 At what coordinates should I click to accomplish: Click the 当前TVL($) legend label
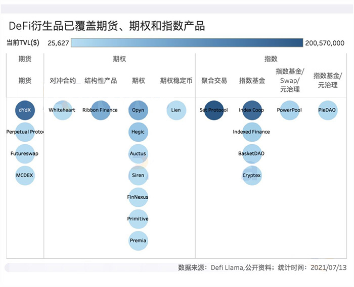pos(23,42)
